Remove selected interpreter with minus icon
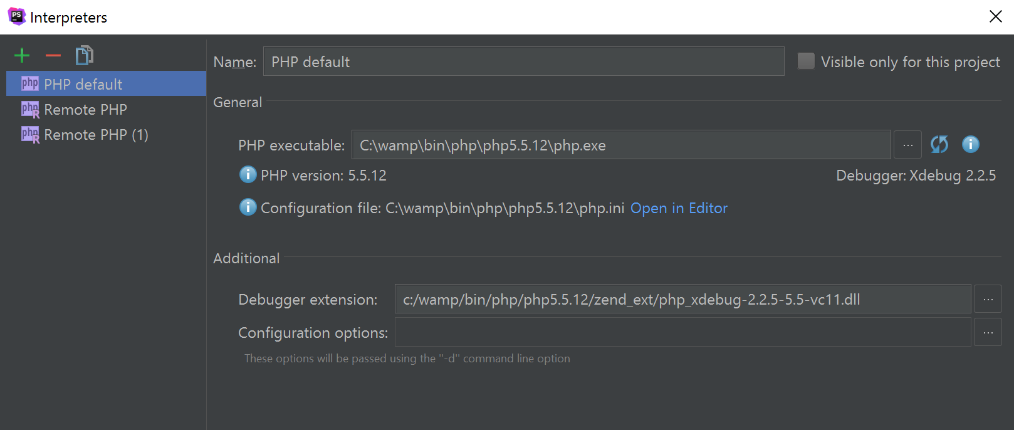The height and width of the screenshot is (430, 1014). (53, 56)
